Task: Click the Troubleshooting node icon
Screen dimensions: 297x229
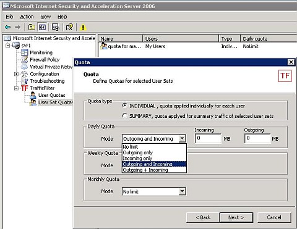Action: click(x=25, y=81)
